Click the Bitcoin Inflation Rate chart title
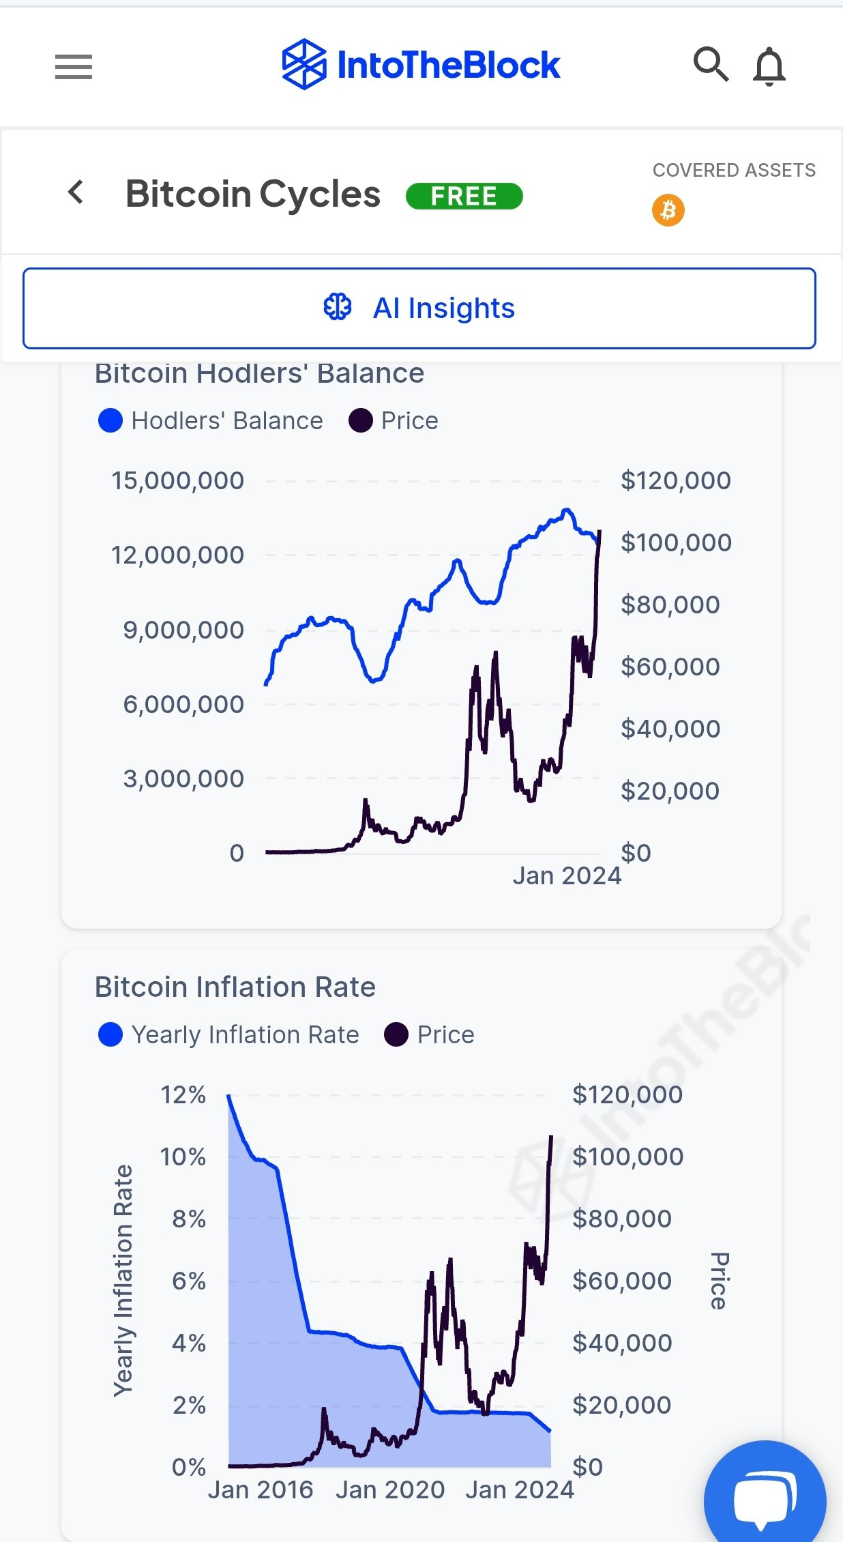The height and width of the screenshot is (1542, 843). tap(235, 987)
